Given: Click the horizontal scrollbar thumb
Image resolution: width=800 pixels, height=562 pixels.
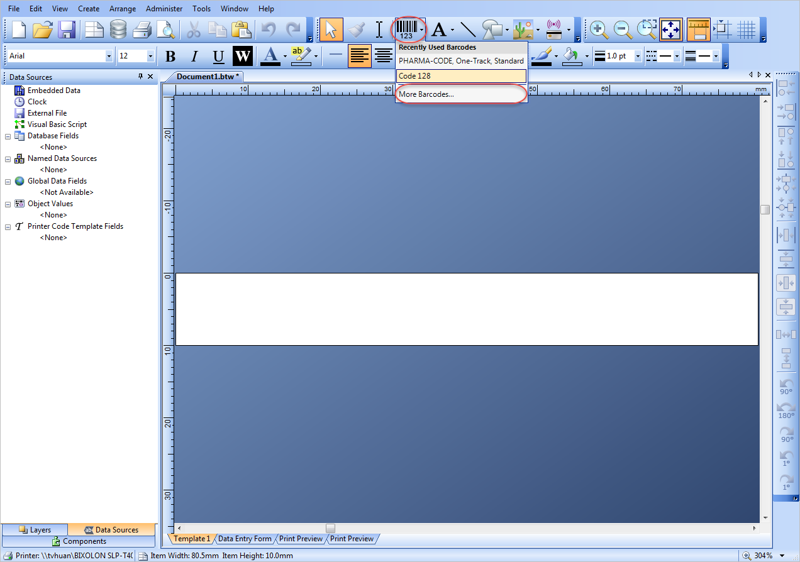Looking at the screenshot, I should 330,528.
